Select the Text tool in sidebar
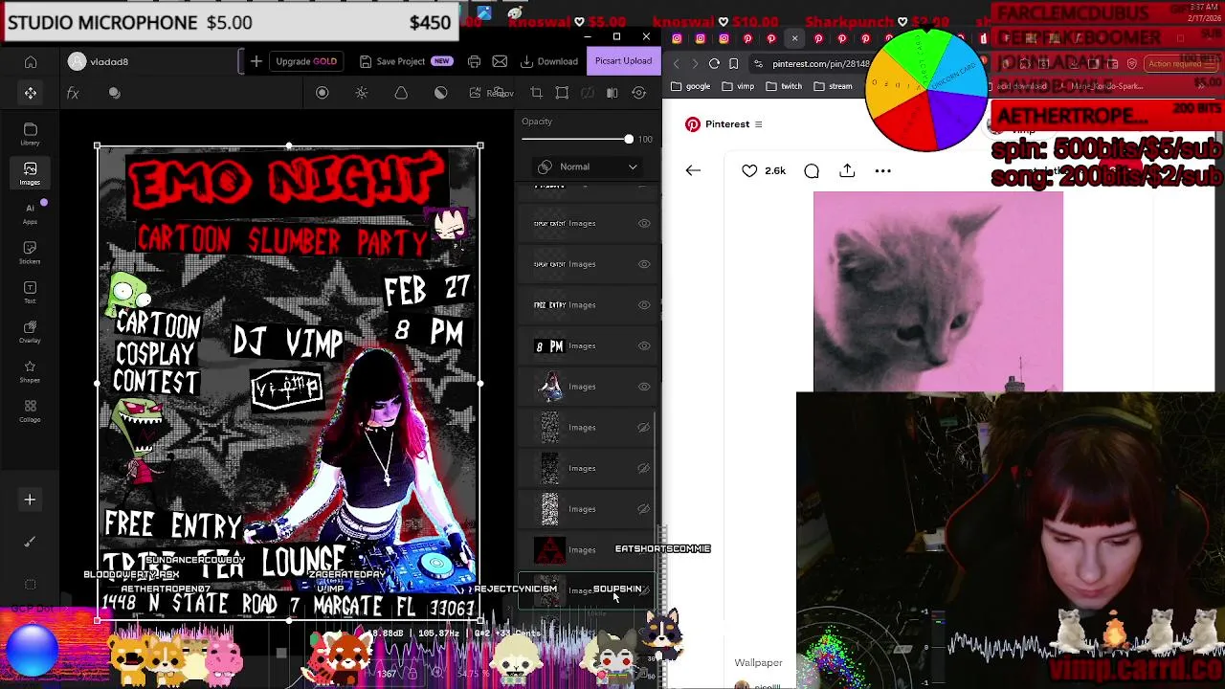 coord(31,293)
